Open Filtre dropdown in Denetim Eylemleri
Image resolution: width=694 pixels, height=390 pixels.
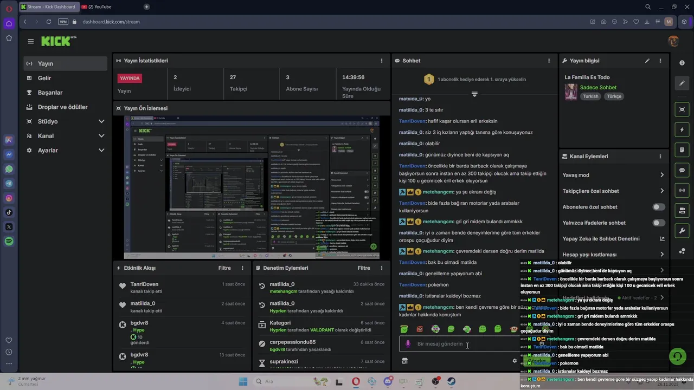(x=364, y=268)
